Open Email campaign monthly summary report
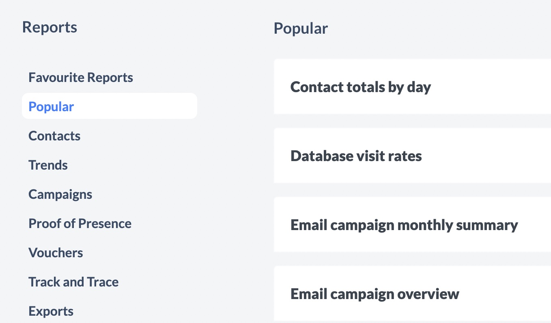 tap(404, 225)
